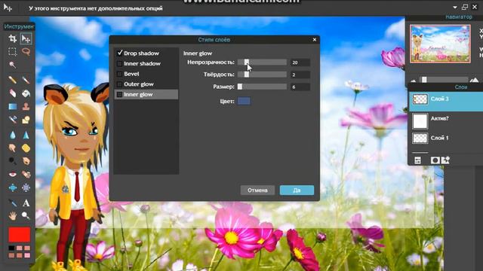Select layer Слой 1

click(x=446, y=138)
